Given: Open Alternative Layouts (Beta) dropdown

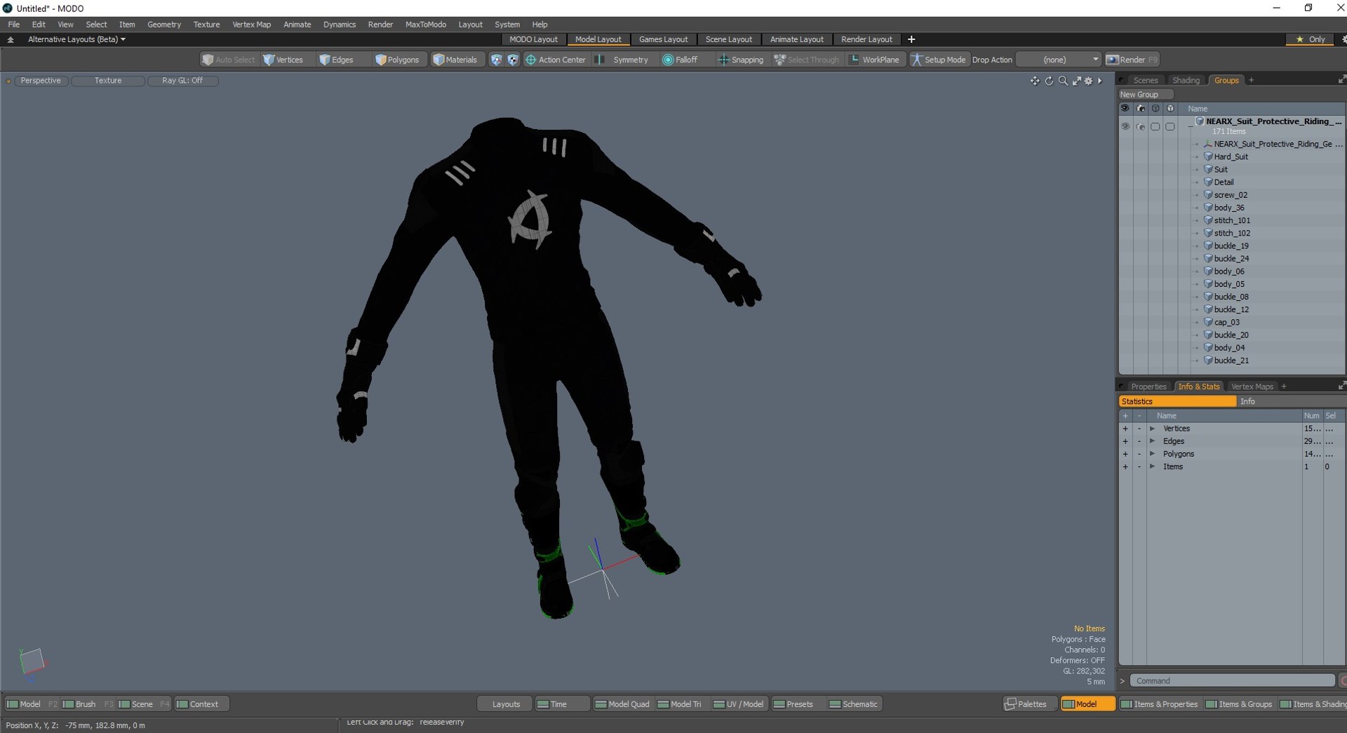Looking at the screenshot, I should pos(76,39).
